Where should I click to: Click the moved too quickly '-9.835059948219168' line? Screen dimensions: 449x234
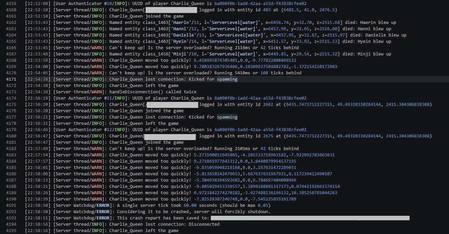coord(161,168)
